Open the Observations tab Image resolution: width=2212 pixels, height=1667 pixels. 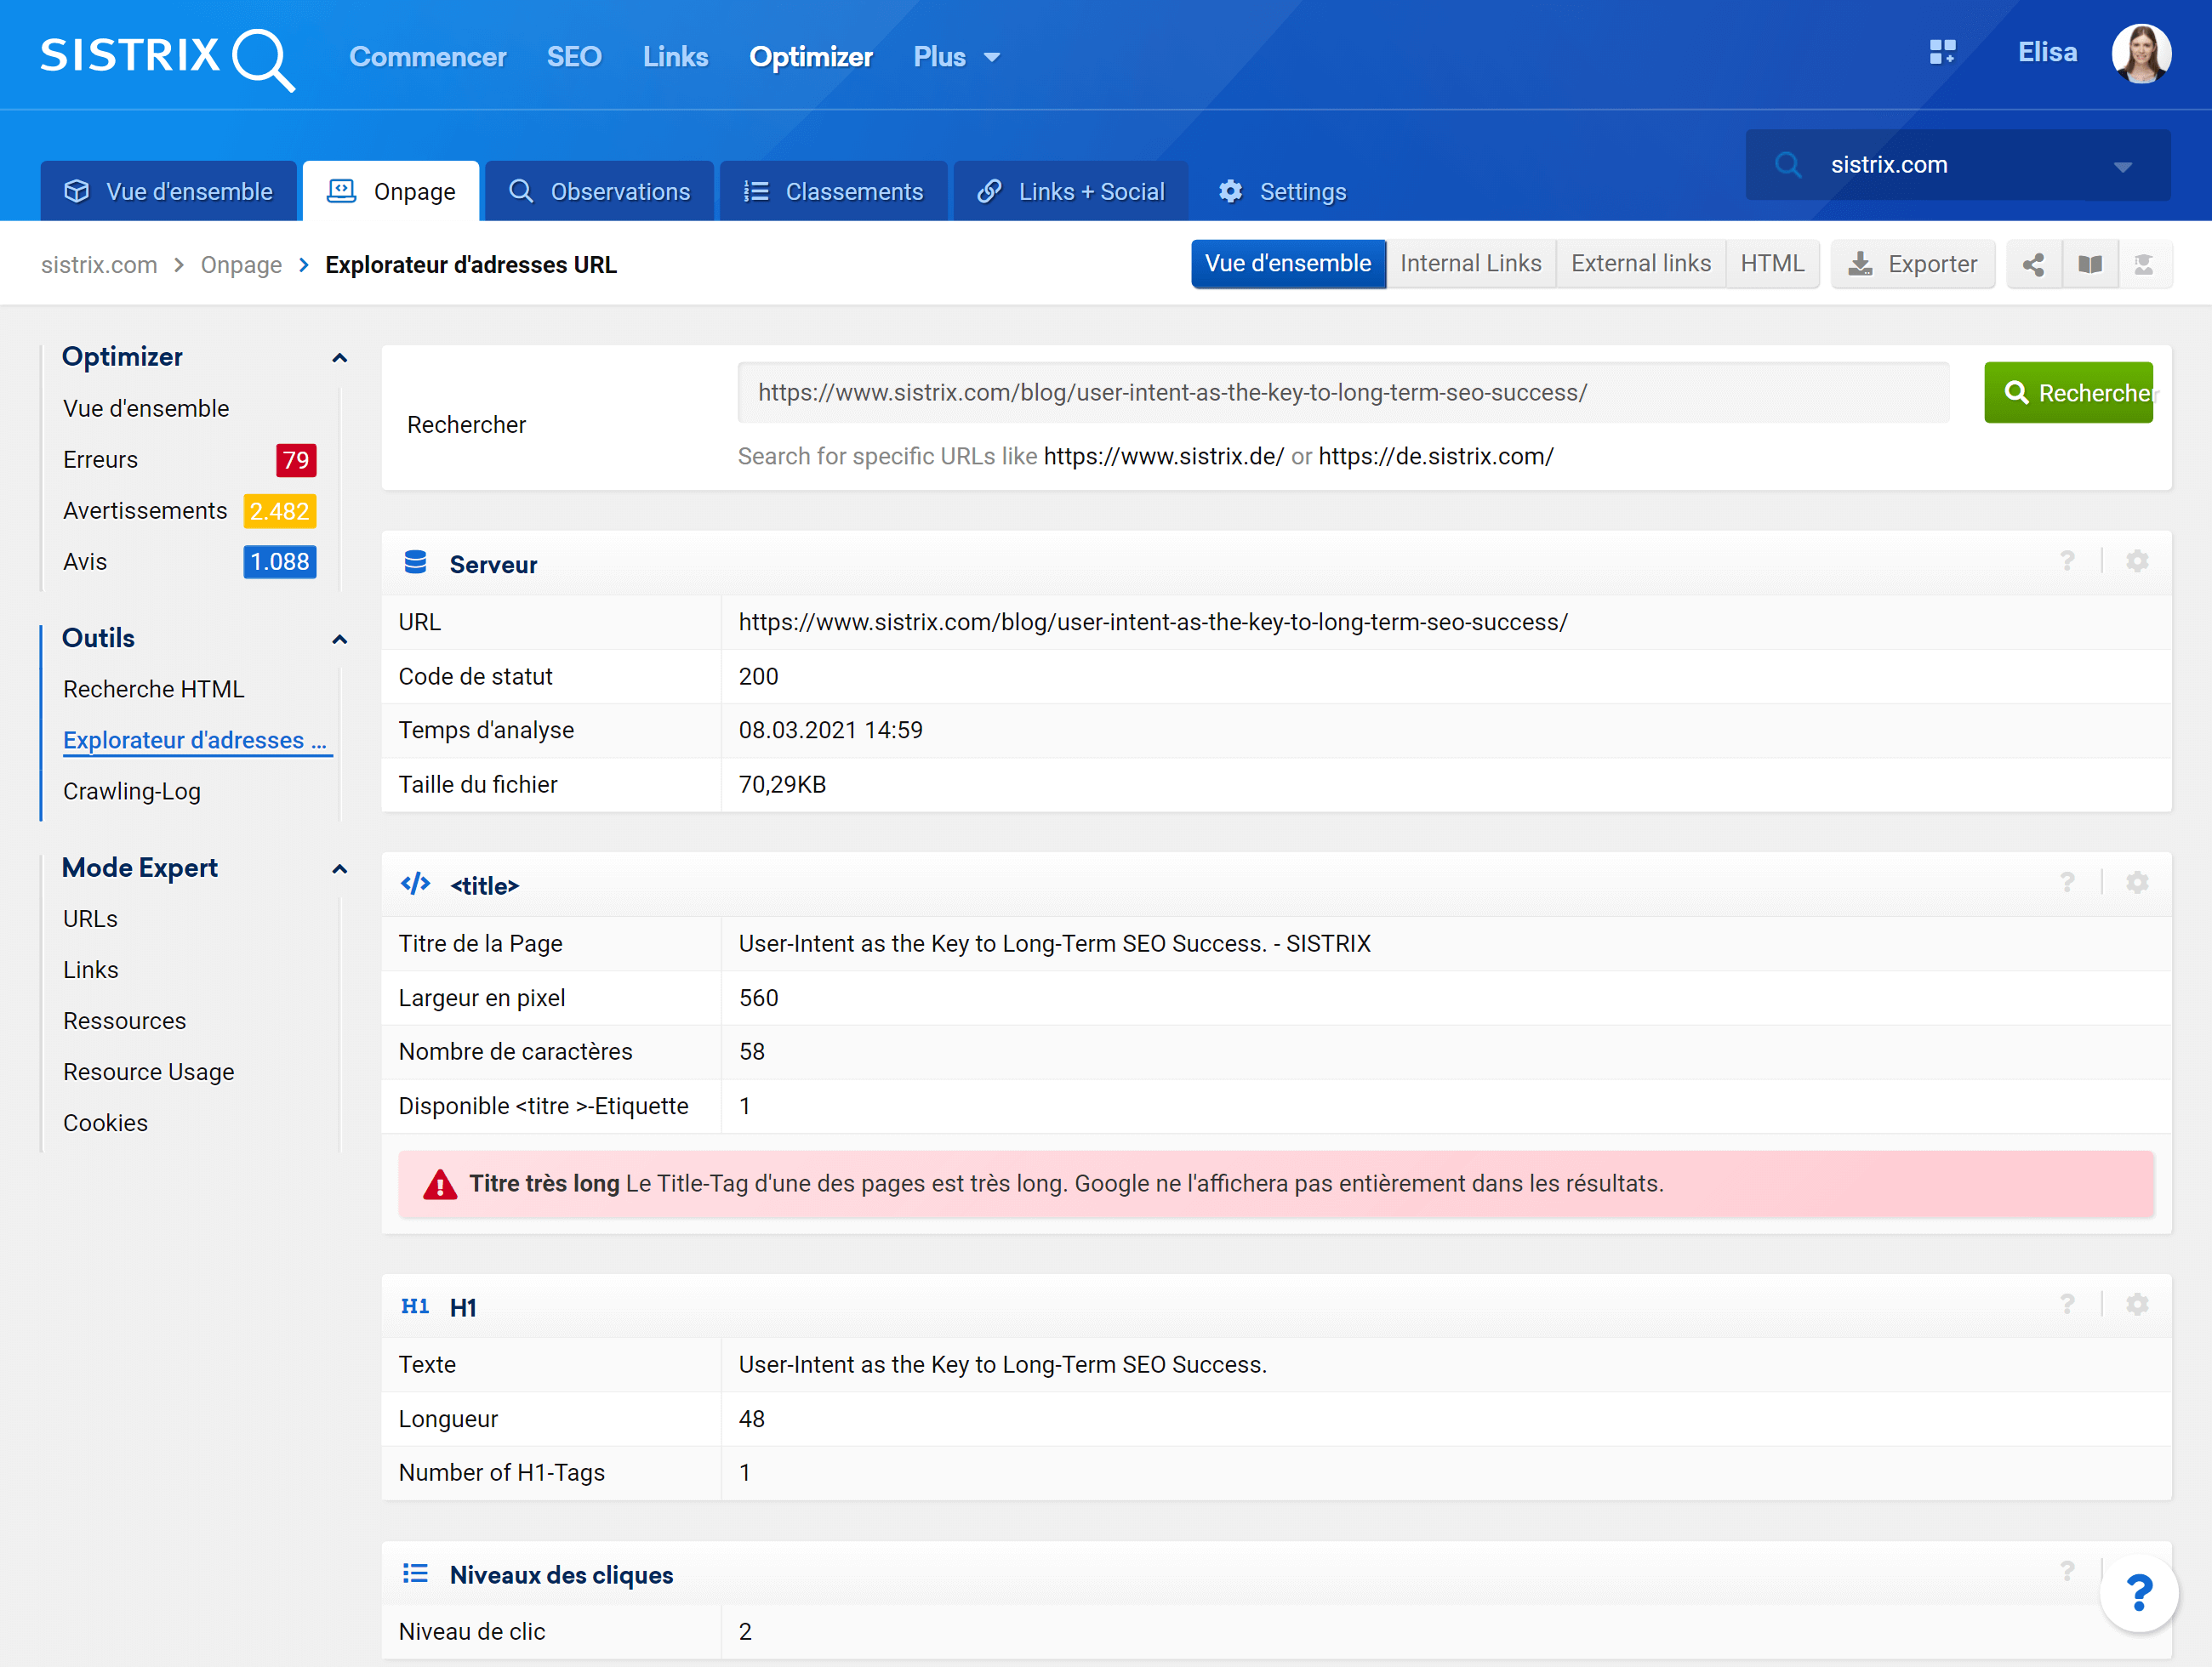[x=599, y=191]
